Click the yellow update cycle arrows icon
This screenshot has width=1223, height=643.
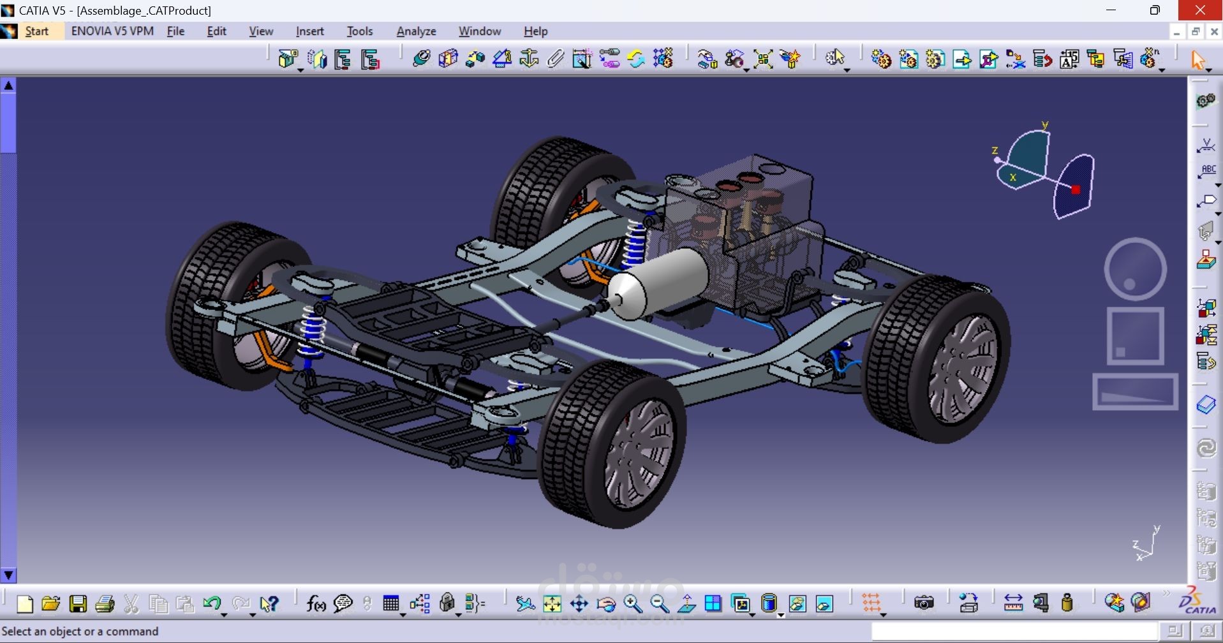pos(635,59)
